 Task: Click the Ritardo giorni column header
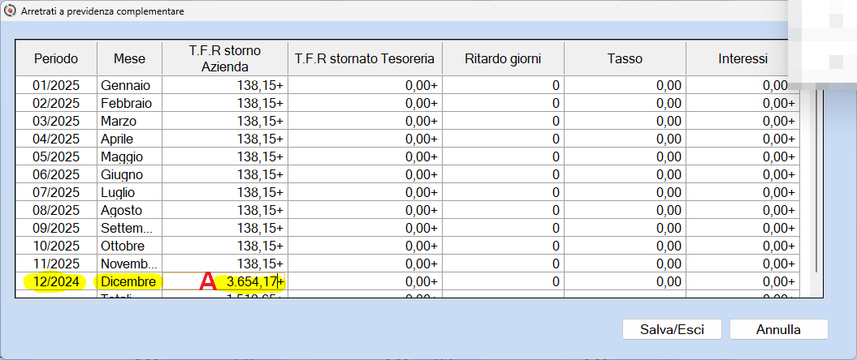[503, 58]
